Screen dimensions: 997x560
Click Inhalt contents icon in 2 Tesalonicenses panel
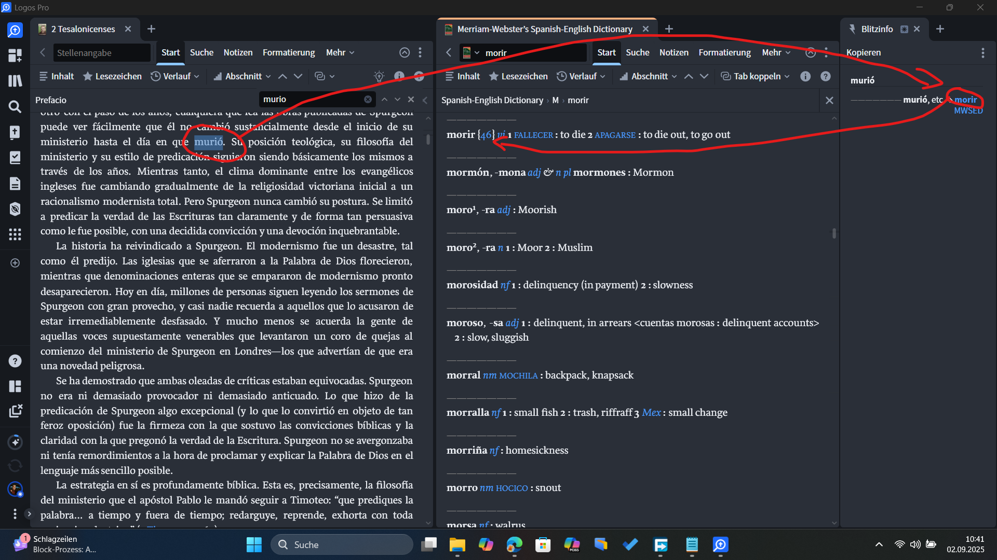pyautogui.click(x=57, y=76)
